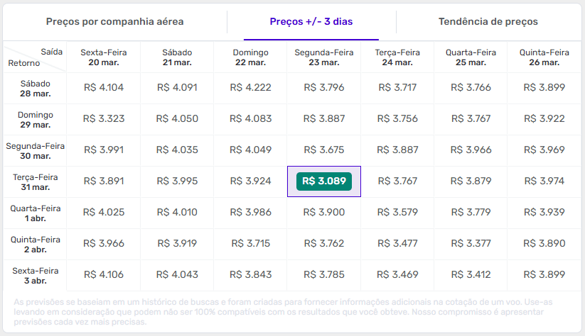Viewport: 585px width, 336px height.
Task: Click the Terça-Feira 31 mar. return row
Action: 35,182
